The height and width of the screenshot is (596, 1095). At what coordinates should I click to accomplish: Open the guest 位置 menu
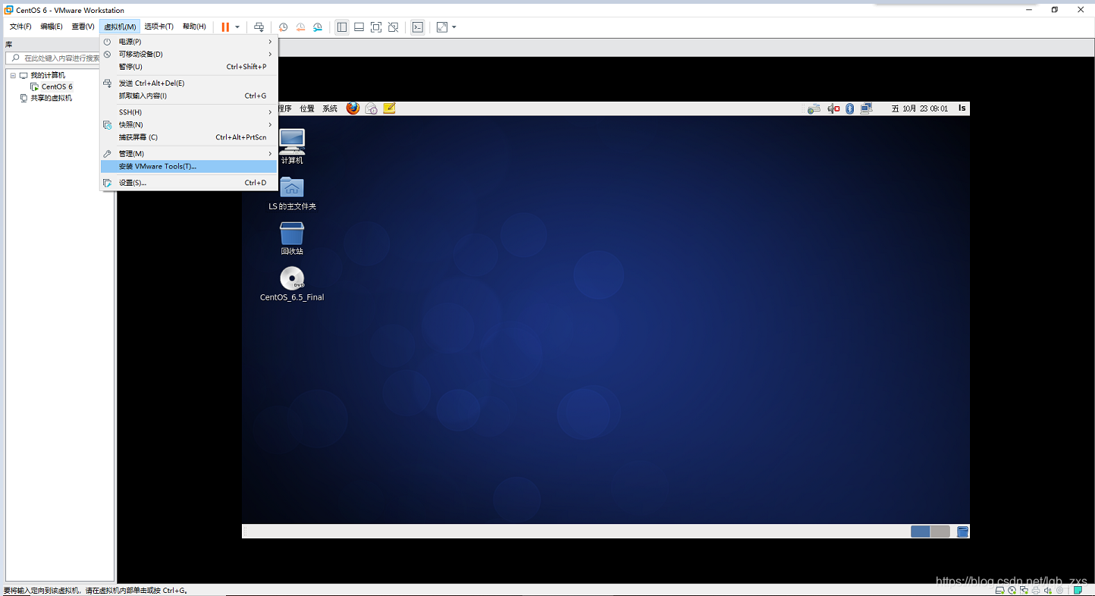point(307,108)
